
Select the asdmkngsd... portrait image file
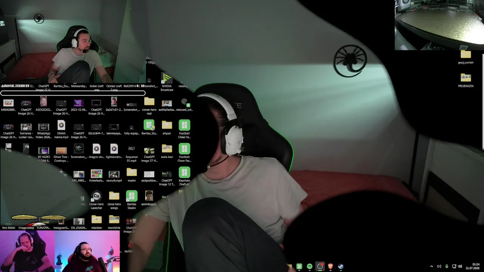coord(149,199)
